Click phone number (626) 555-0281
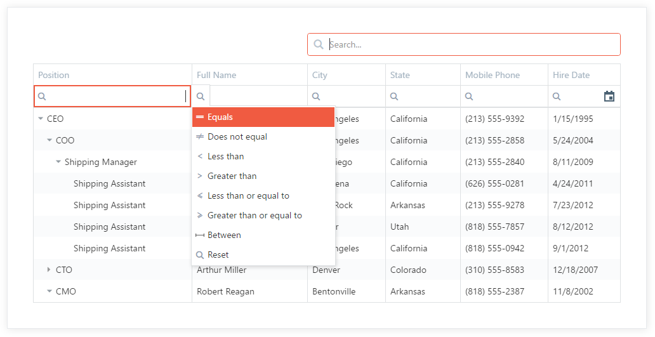 [494, 184]
